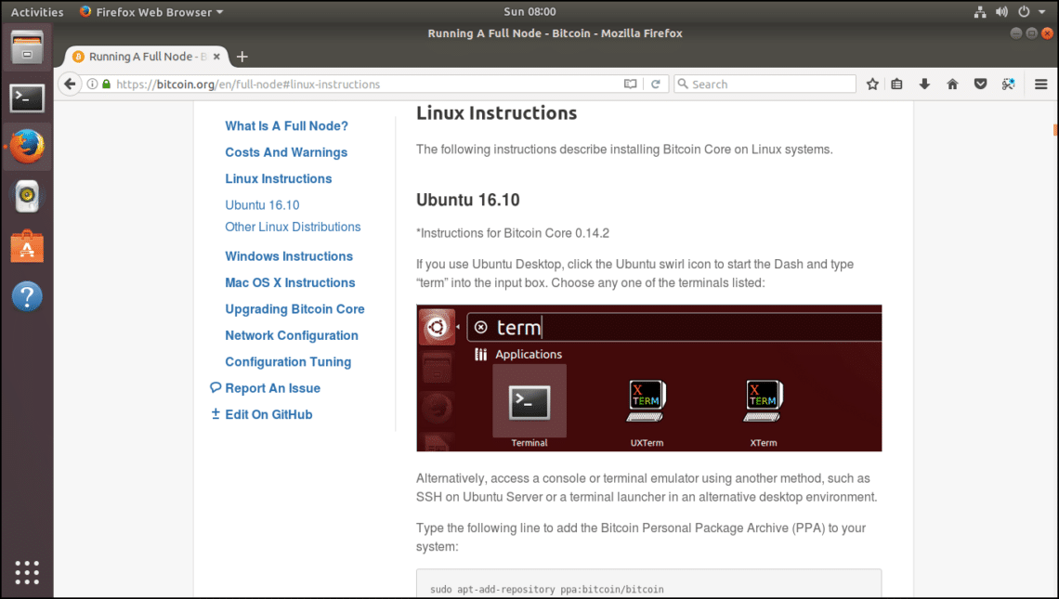Screen dimensions: 1059x599
Task: Open Rhythmbox speaker icon in dock
Action: [27, 197]
